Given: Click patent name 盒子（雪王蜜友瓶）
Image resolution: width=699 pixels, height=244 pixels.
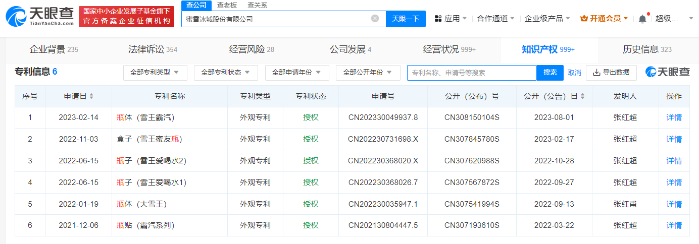Looking at the screenshot, I should point(149,139).
